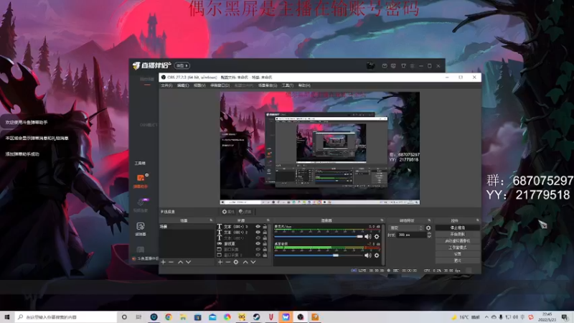Pop out the scene transitions dock panel
This screenshot has width=574, height=323.
click(x=429, y=220)
